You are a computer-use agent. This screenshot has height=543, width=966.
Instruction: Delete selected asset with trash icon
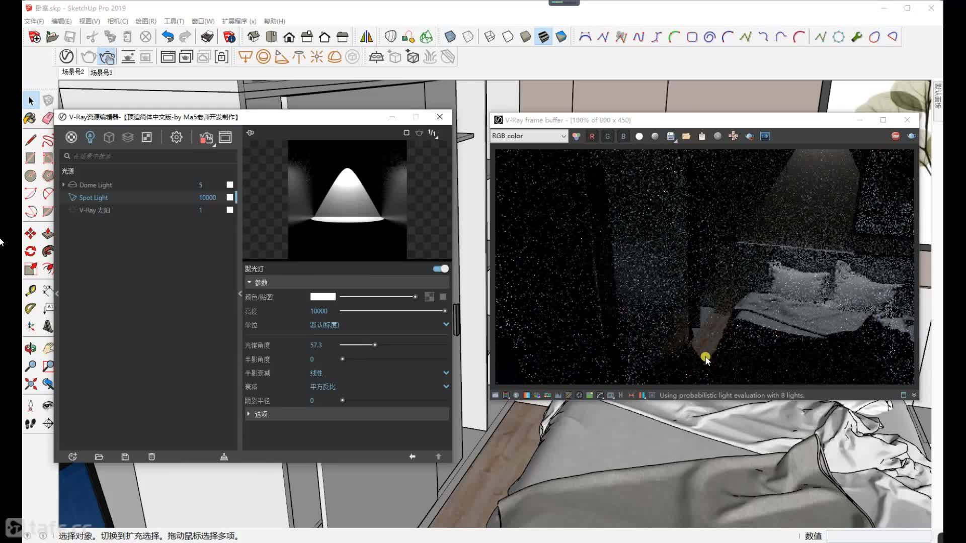click(151, 457)
